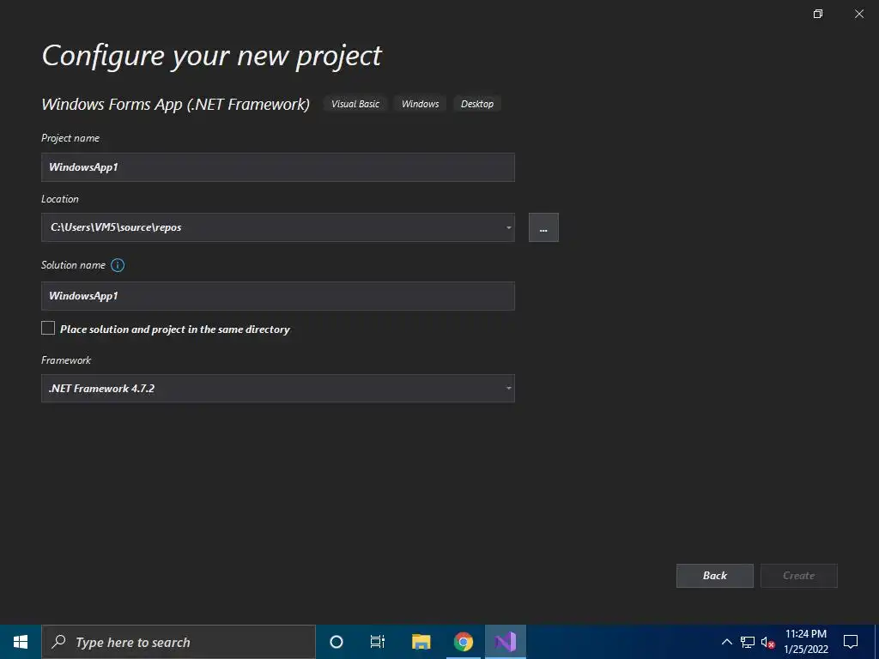Click the Project name input field
Screen dimensions: 879x659
click(x=277, y=167)
